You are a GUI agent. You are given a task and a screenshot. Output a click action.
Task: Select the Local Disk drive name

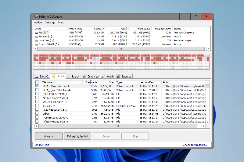click(x=46, y=40)
